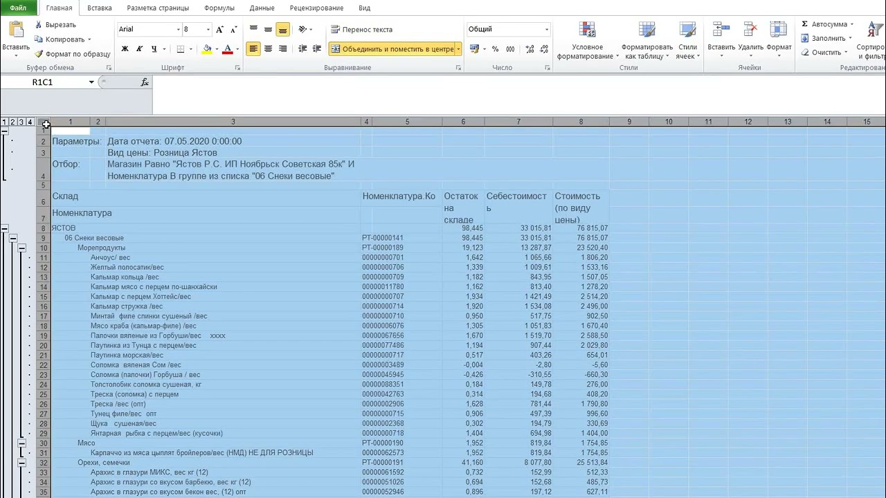Open the Merge and Center dropdown arrow
This screenshot has width=886, height=498.
(x=458, y=49)
